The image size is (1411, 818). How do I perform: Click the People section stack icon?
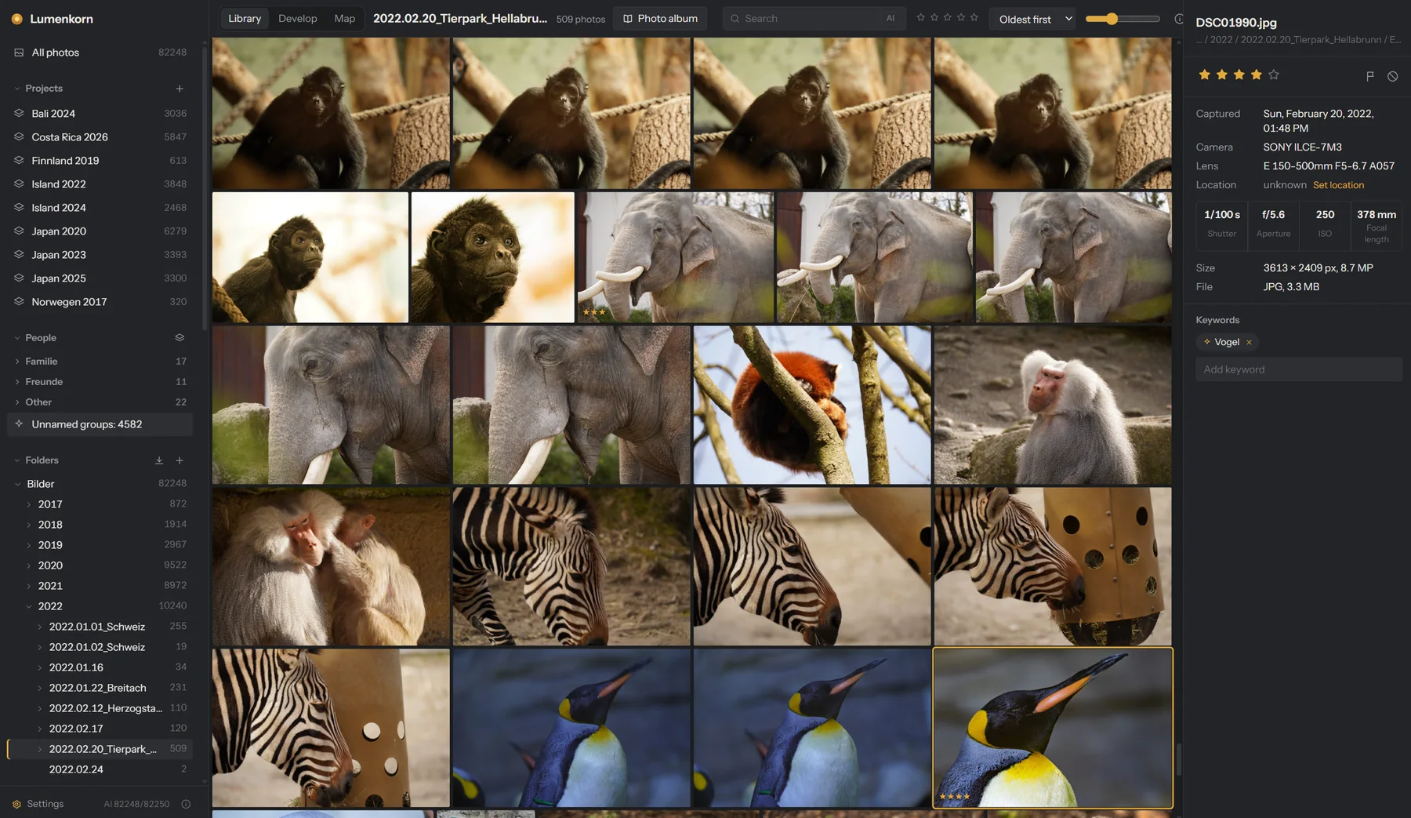click(x=180, y=338)
